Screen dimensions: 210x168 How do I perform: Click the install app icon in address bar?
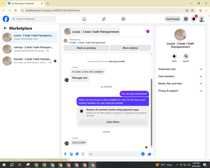(187, 10)
